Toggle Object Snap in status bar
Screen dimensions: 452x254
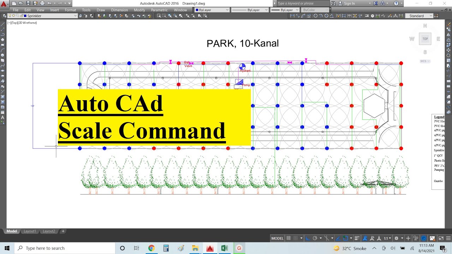pos(346,238)
